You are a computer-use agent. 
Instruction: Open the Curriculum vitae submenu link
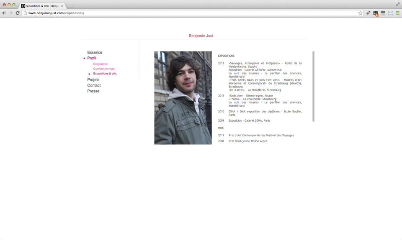coord(104,69)
